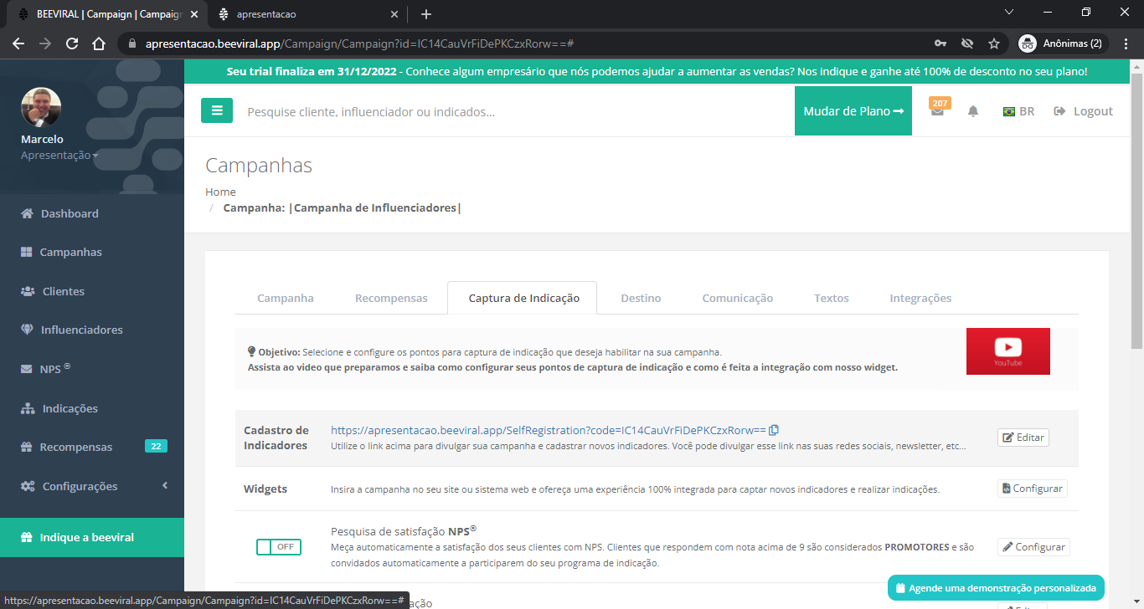The image size is (1144, 609).
Task: Switch to the apresentacao browser tab
Action: click(x=307, y=14)
